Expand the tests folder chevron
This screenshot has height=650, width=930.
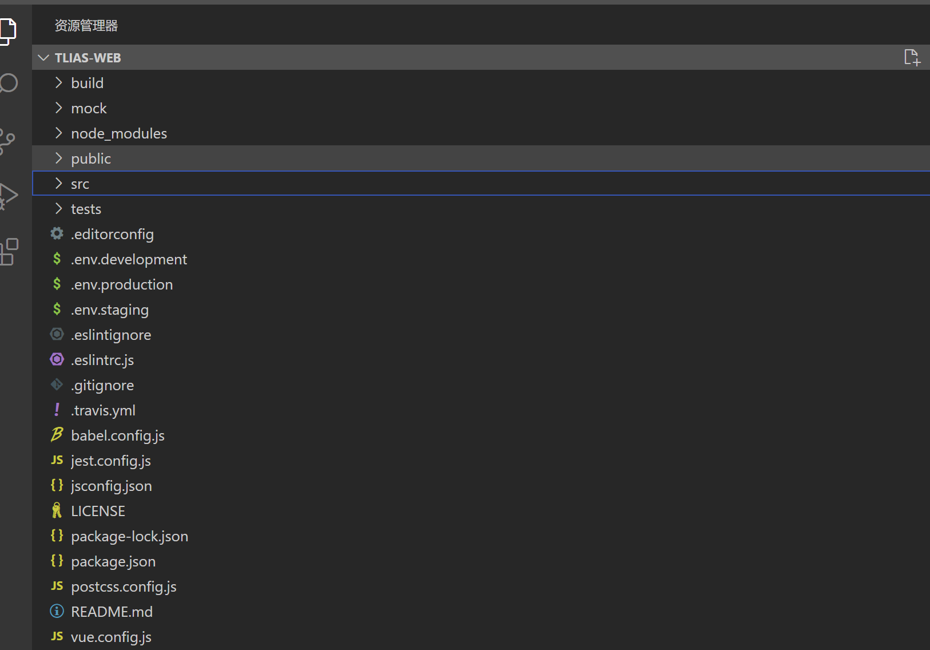58,209
